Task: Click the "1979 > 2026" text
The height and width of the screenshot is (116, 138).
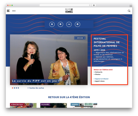Action: 99,50
